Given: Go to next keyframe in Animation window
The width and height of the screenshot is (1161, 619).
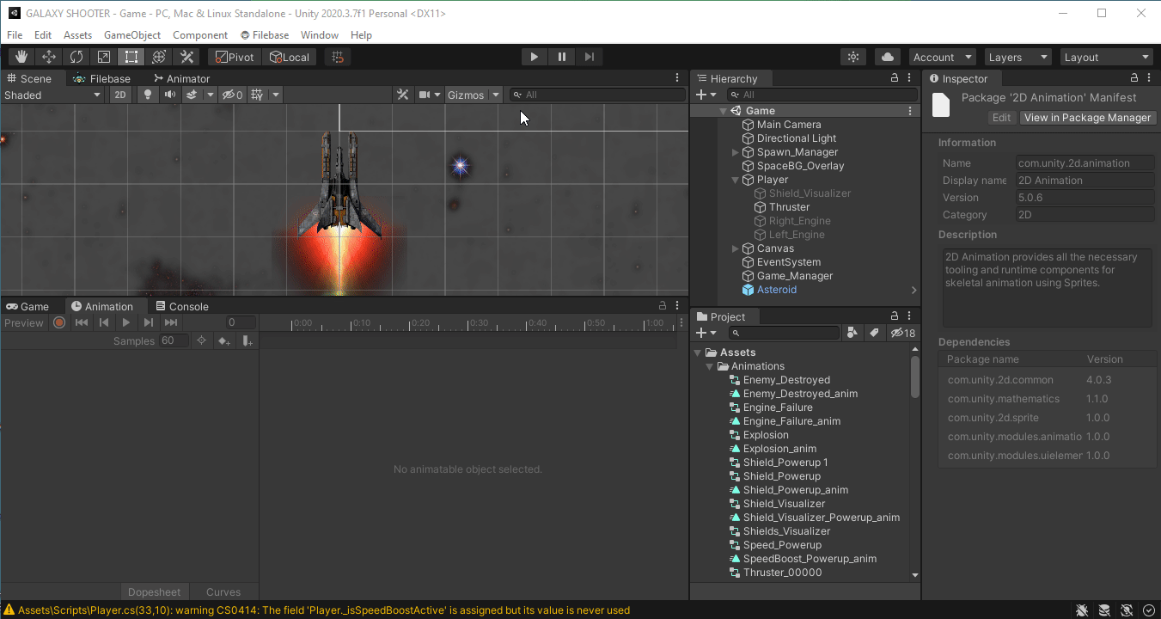Looking at the screenshot, I should [x=149, y=322].
